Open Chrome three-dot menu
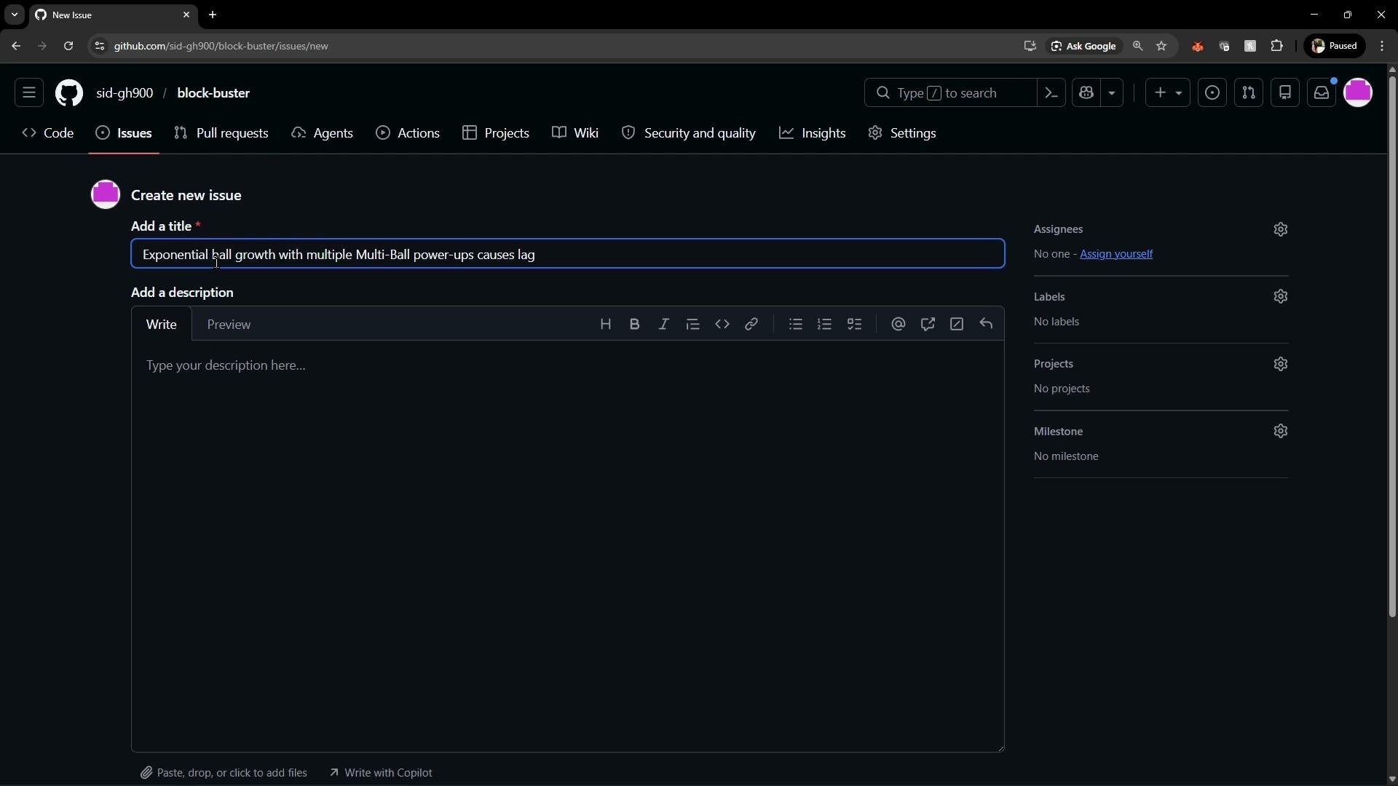The image size is (1398, 786). click(x=1382, y=46)
